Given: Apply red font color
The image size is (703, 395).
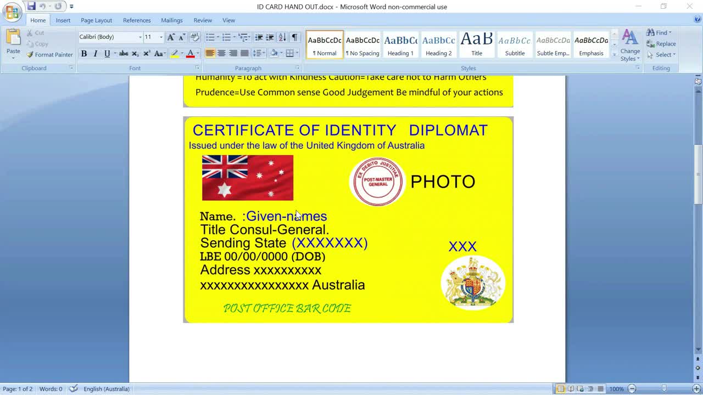Looking at the screenshot, I should pos(190,53).
